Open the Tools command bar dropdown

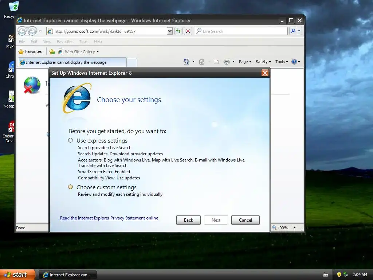(282, 62)
